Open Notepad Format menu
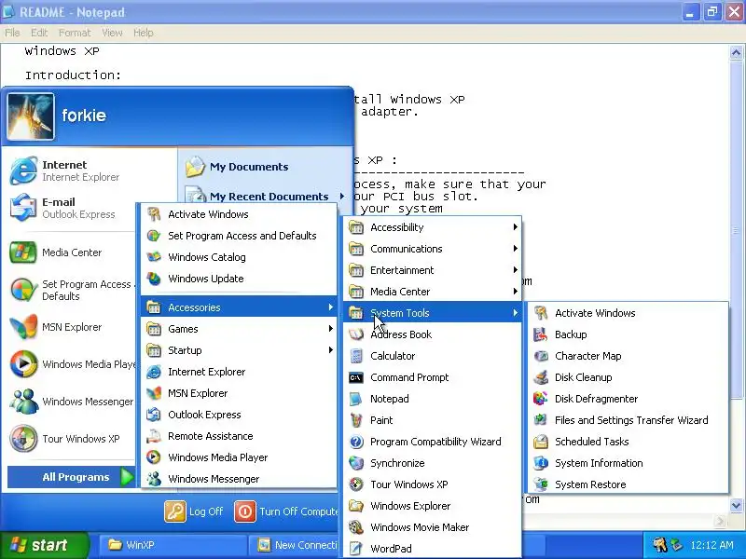The width and height of the screenshot is (746, 559). [x=75, y=33]
